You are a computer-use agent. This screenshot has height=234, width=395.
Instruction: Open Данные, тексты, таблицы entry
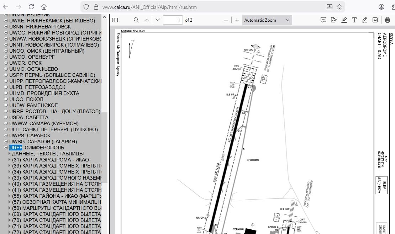pyautogui.click(x=48, y=154)
